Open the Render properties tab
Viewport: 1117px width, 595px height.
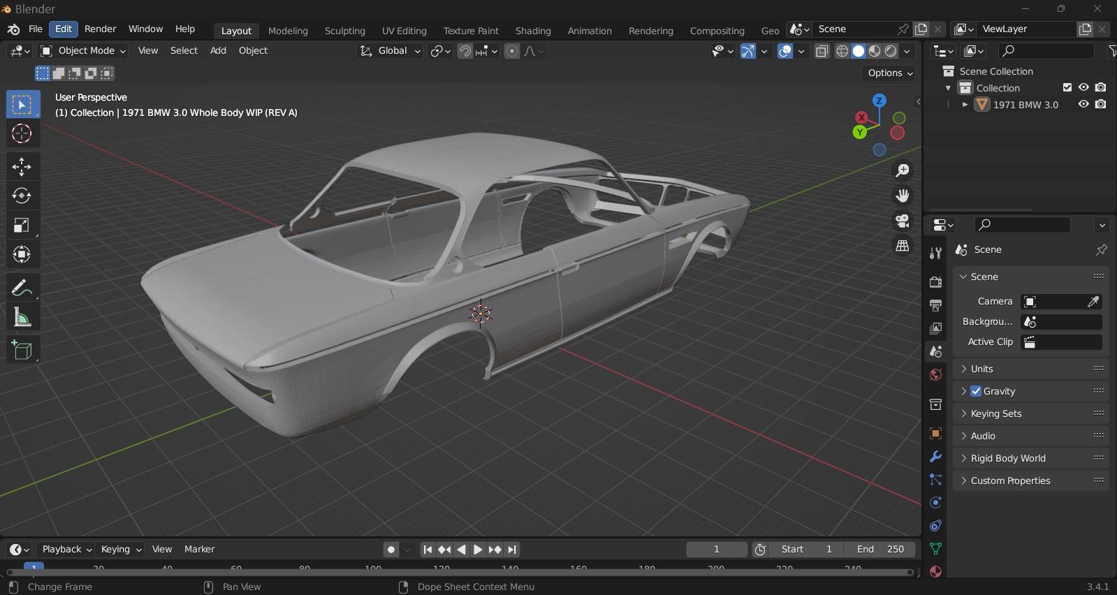(x=935, y=282)
